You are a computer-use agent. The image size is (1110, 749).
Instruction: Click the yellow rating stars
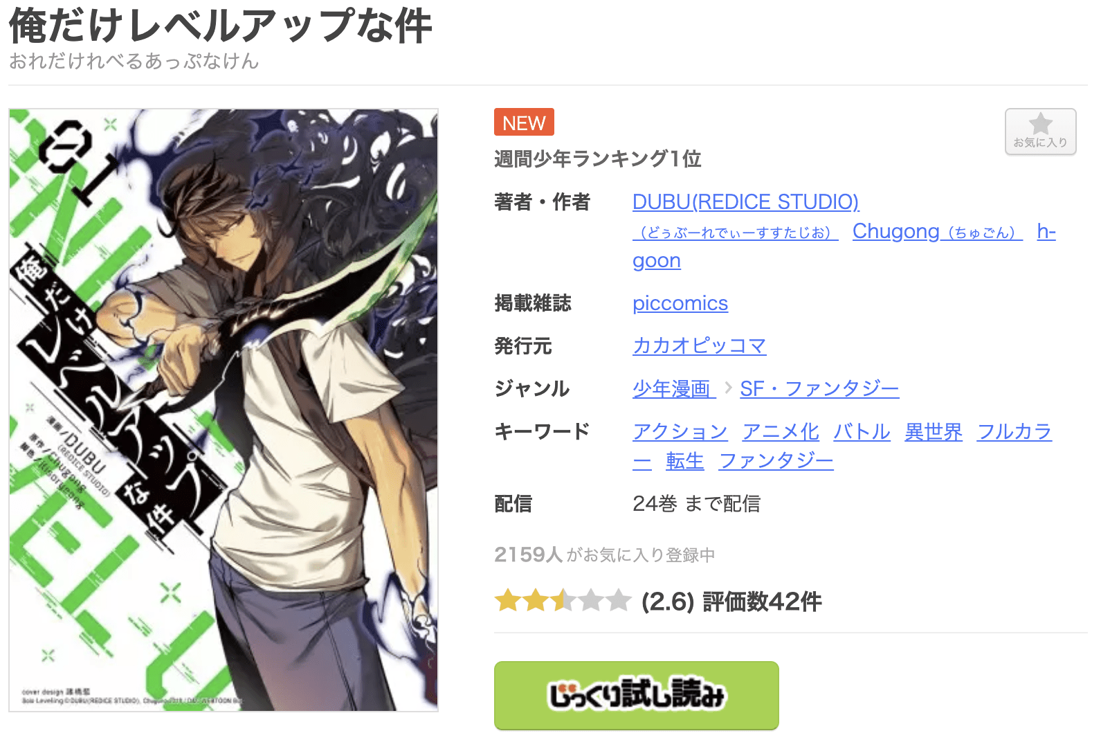563,601
